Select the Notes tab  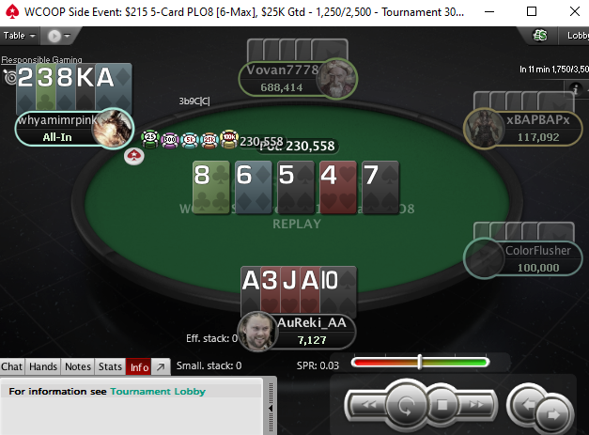(78, 366)
